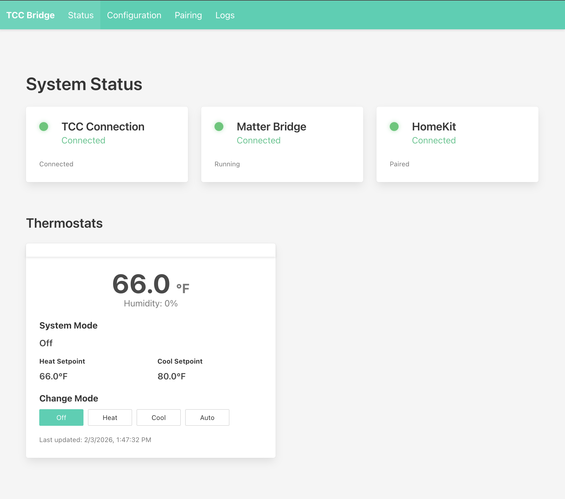
Task: Open the Configuration page
Action: pos(134,15)
